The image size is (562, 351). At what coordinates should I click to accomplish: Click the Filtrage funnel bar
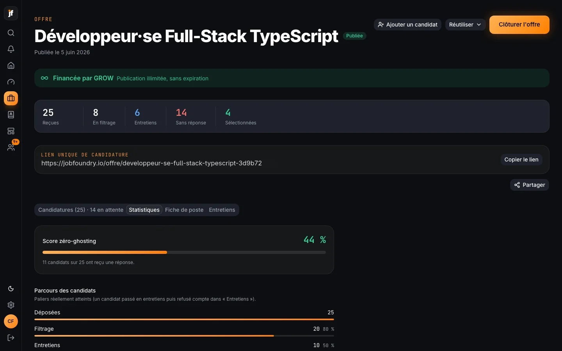click(184, 336)
